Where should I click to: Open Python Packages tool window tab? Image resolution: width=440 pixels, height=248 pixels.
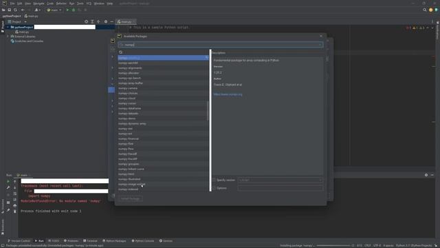114,241
